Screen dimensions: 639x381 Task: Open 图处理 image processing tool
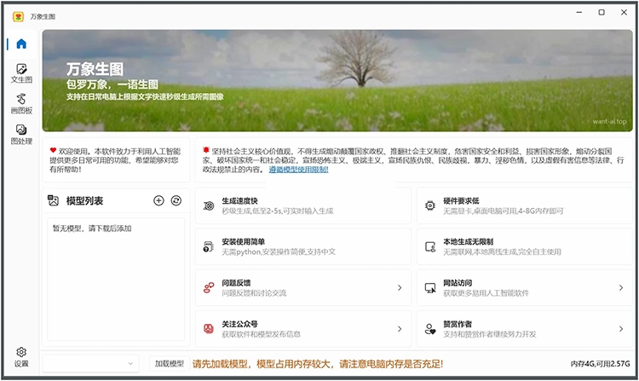tap(21, 134)
